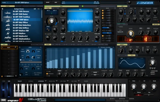
Task: Select preset BA ARP Oddy RubberBass
Action: point(22,25)
